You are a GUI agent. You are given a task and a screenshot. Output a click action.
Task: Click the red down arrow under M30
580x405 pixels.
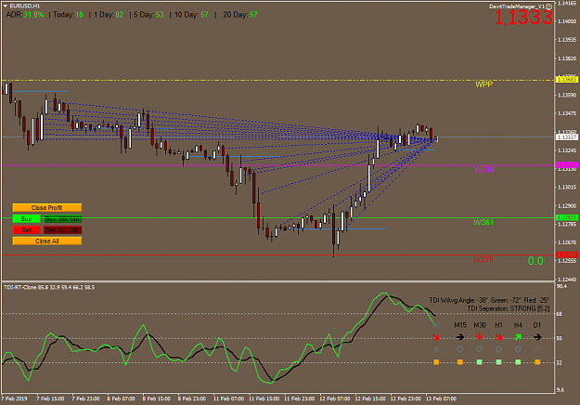coord(480,336)
